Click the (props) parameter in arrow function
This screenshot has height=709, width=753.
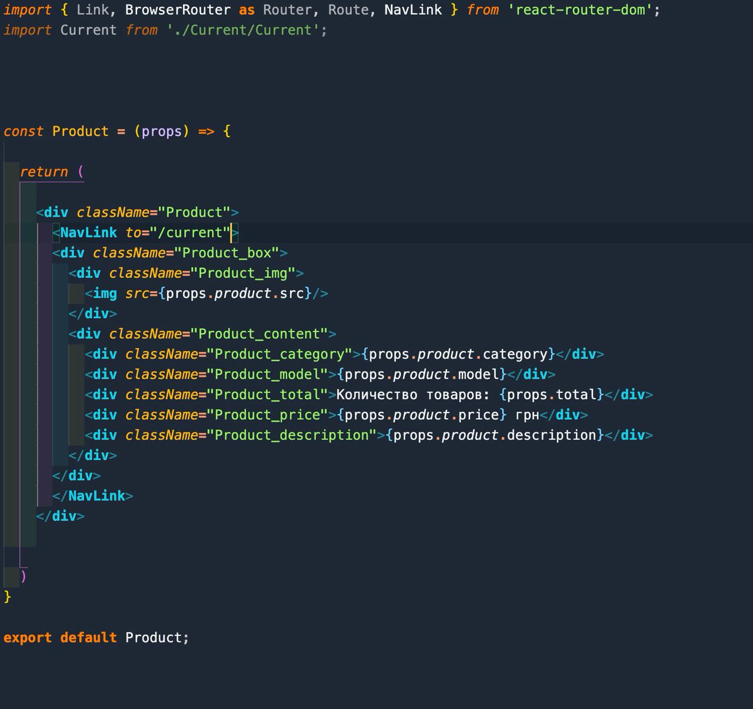click(162, 131)
